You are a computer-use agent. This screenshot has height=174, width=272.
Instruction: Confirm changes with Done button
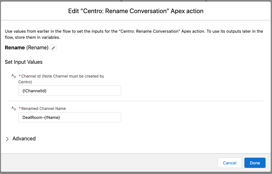[255, 163]
